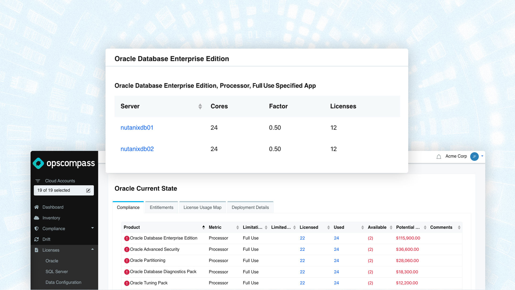The width and height of the screenshot is (515, 290).
Task: Click Licensed 22 for Oracle Advanced Security
Action: tap(302, 249)
